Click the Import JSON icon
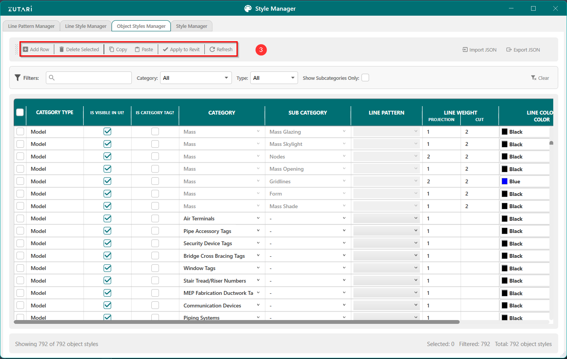Screen dimensions: 567x359 (465, 50)
